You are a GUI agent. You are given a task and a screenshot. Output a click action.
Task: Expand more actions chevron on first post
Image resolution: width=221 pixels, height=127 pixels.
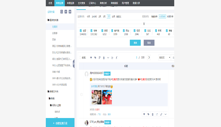pyautogui.click(x=166, y=114)
